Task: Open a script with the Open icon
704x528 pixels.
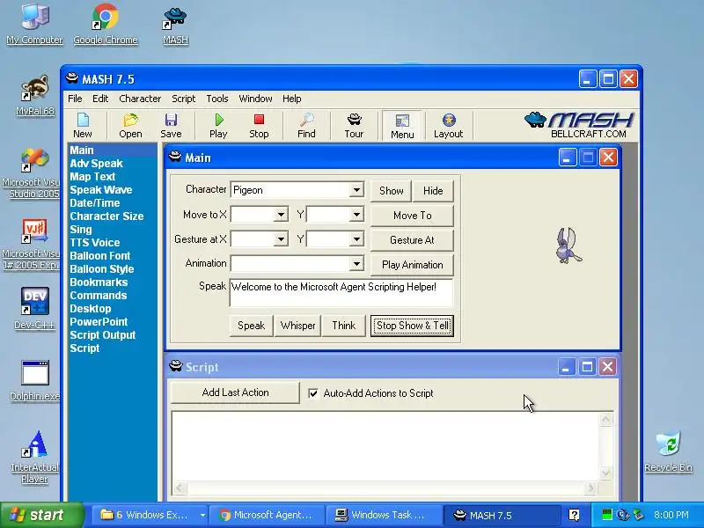Action: pyautogui.click(x=130, y=126)
